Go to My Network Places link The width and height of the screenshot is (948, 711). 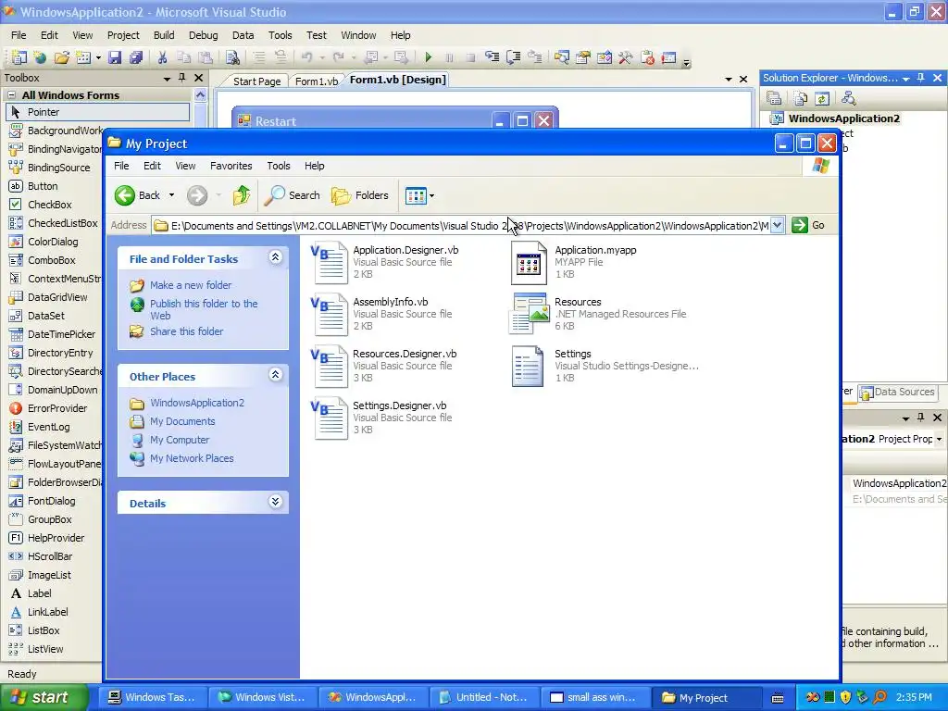click(192, 458)
